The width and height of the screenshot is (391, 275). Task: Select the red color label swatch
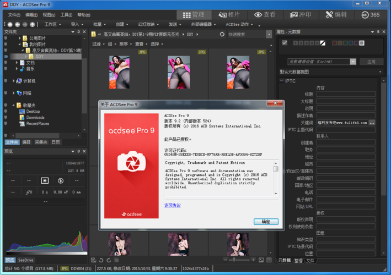335,43
